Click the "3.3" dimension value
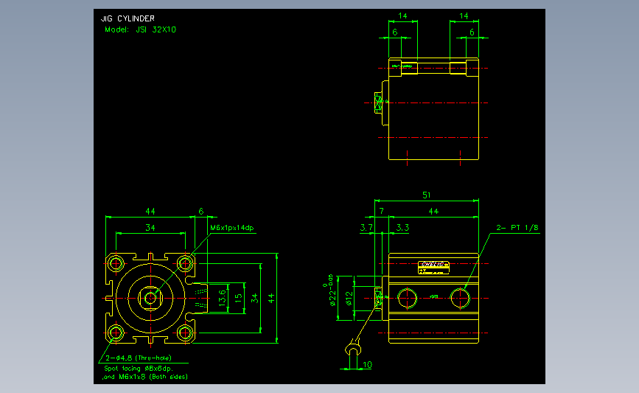 (402, 228)
